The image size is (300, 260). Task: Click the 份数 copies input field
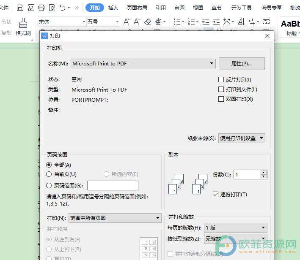247,174
